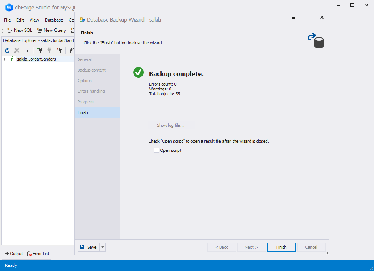Image resolution: width=374 pixels, height=271 pixels.
Task: Click the collapse all icon in Database Explorer
Action: pos(27,50)
